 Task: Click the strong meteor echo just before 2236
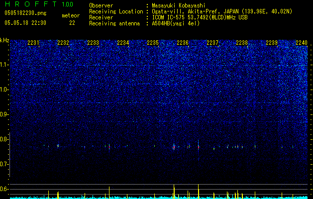tap(174, 147)
